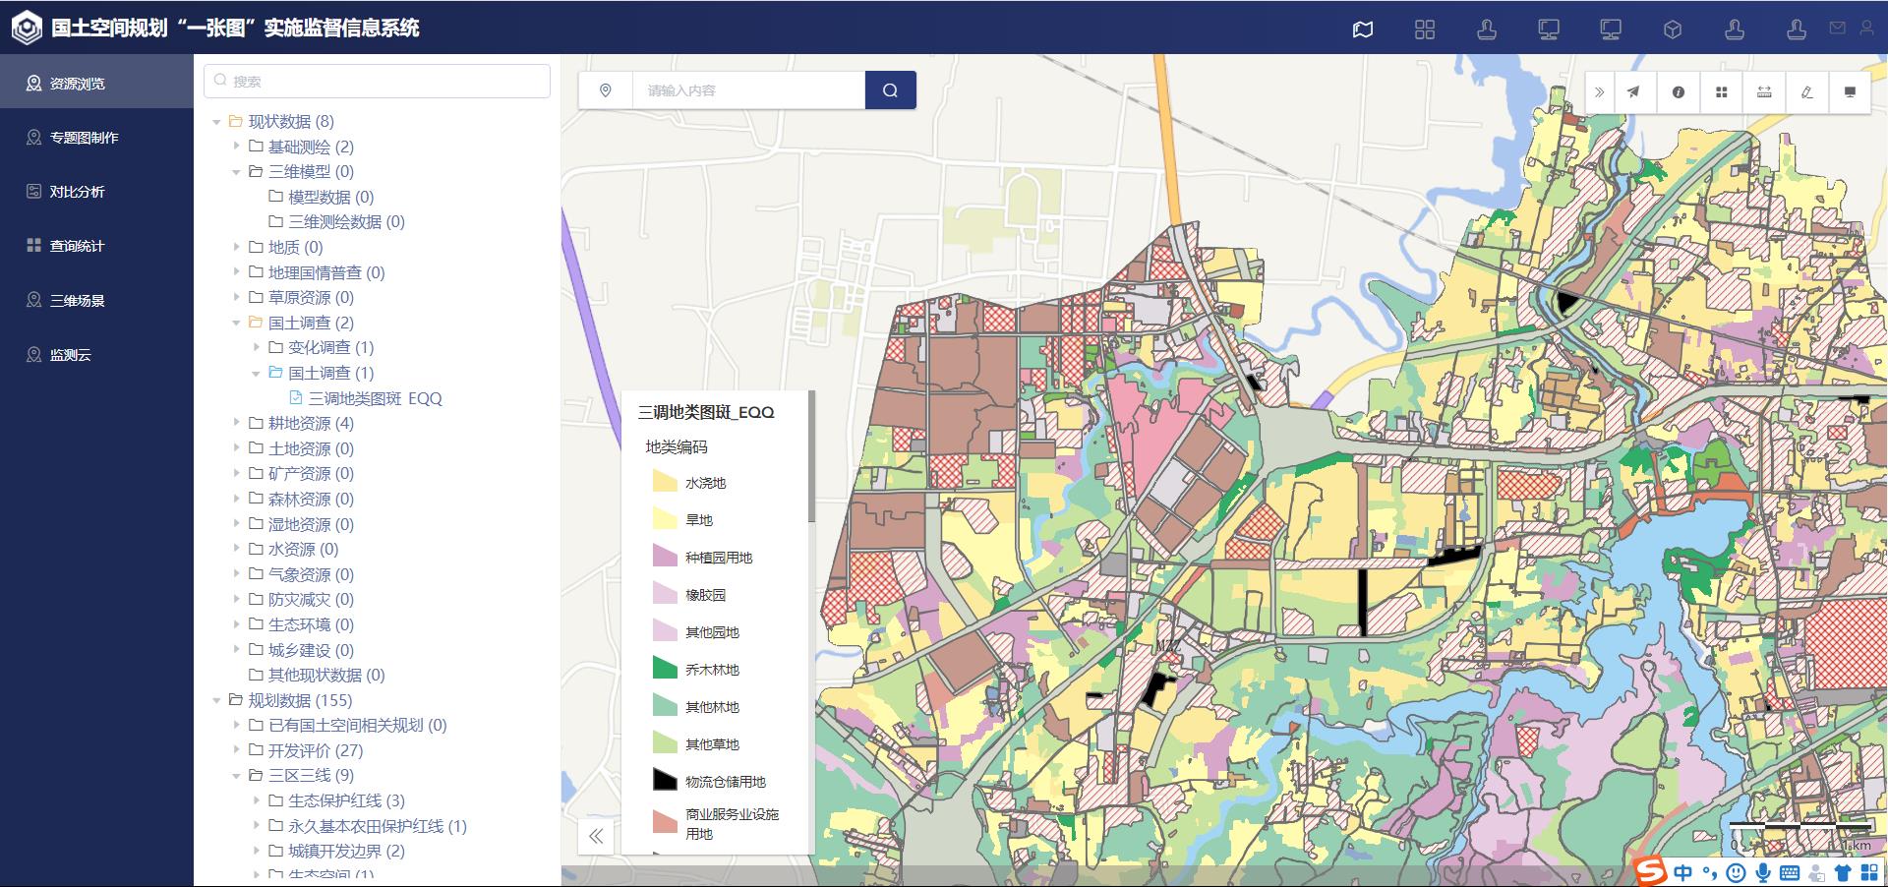Focus the resource tree 搜索 field
This screenshot has height=887, width=1888.
[x=377, y=82]
